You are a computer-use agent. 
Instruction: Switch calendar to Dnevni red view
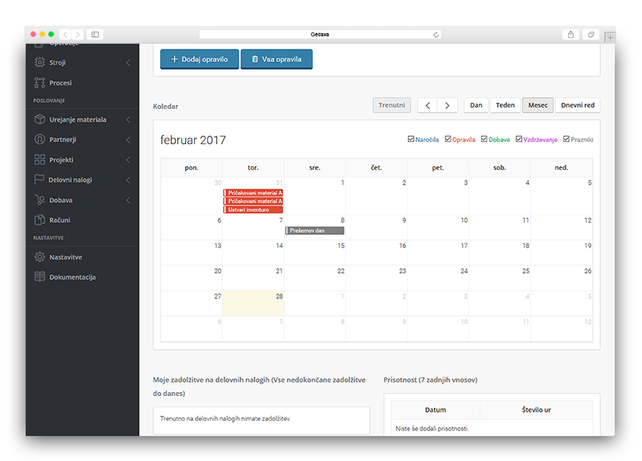pyautogui.click(x=577, y=106)
